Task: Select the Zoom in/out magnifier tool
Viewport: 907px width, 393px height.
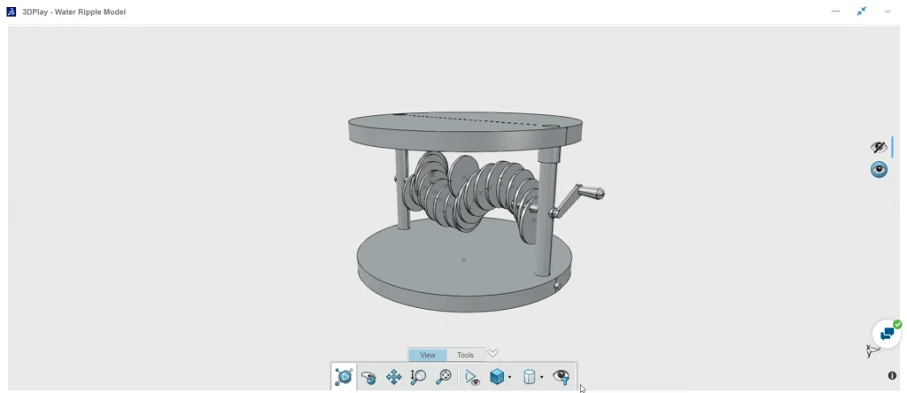Action: 418,377
